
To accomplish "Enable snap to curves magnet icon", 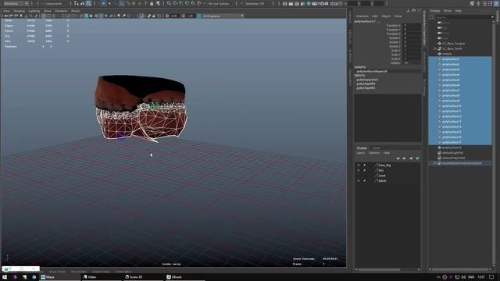I will click(x=175, y=3).
